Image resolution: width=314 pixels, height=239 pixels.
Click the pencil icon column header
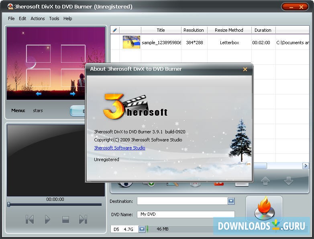115,30
